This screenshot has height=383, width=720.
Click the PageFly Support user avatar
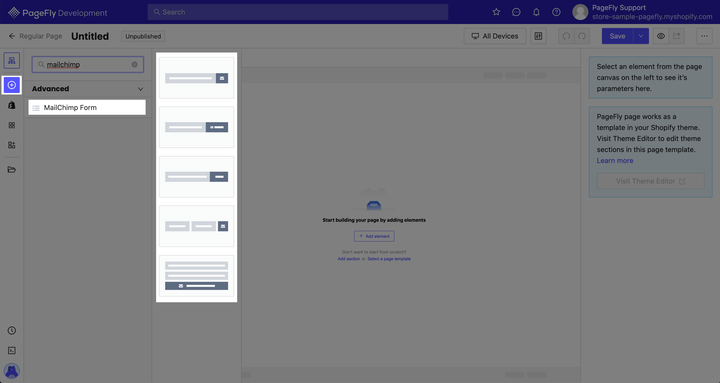click(580, 12)
